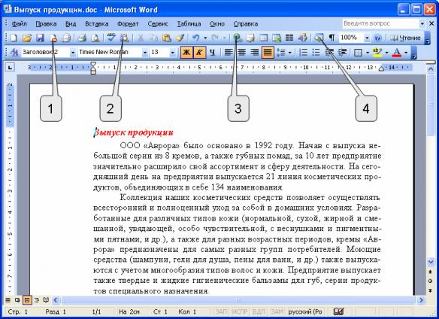The height and width of the screenshot is (319, 439).
Task: Align text to the left
Action: pyautogui.click(x=229, y=52)
